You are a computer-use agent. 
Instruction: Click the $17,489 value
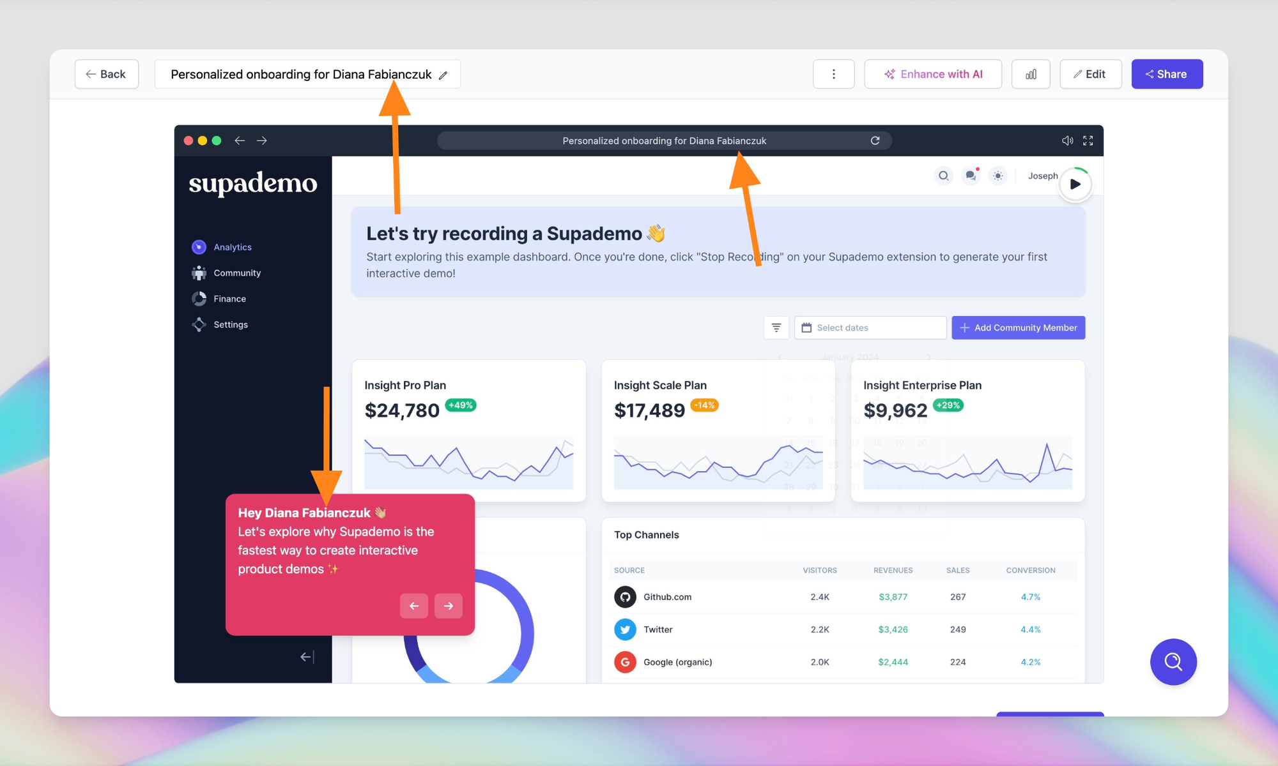coord(649,410)
